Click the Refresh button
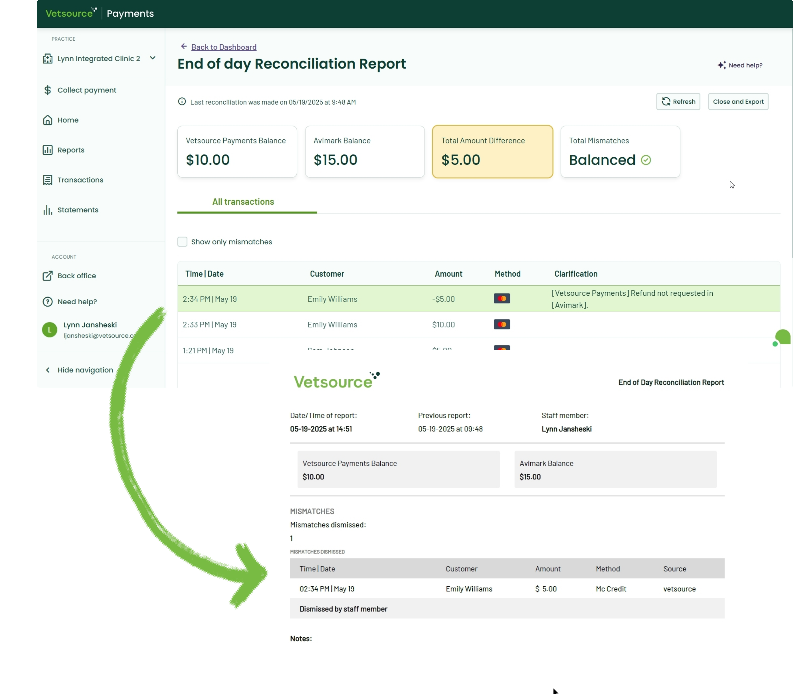Image resolution: width=793 pixels, height=694 pixels. (678, 102)
